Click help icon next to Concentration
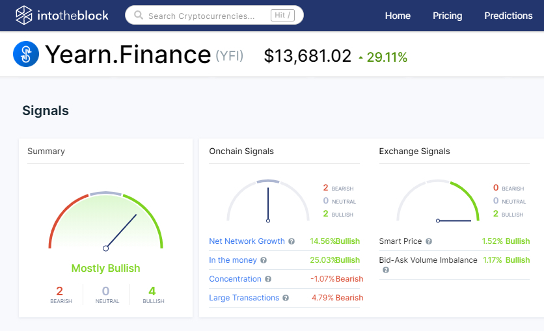 coord(268,279)
